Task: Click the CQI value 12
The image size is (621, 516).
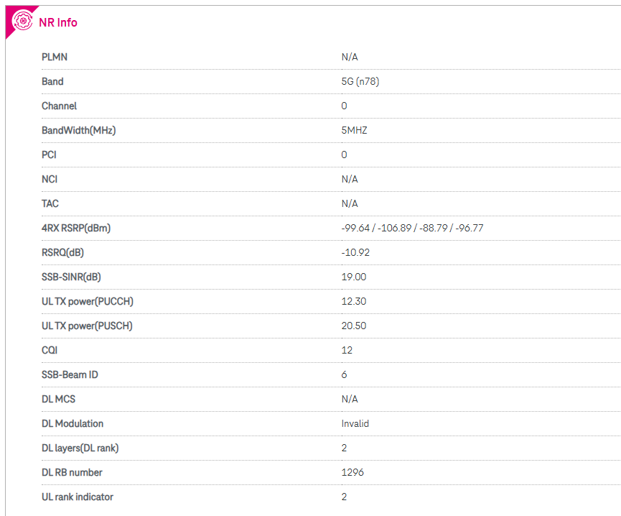Action: coord(347,350)
